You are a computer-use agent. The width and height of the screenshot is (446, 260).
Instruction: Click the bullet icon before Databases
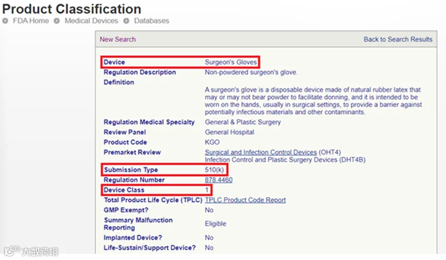[126, 21]
